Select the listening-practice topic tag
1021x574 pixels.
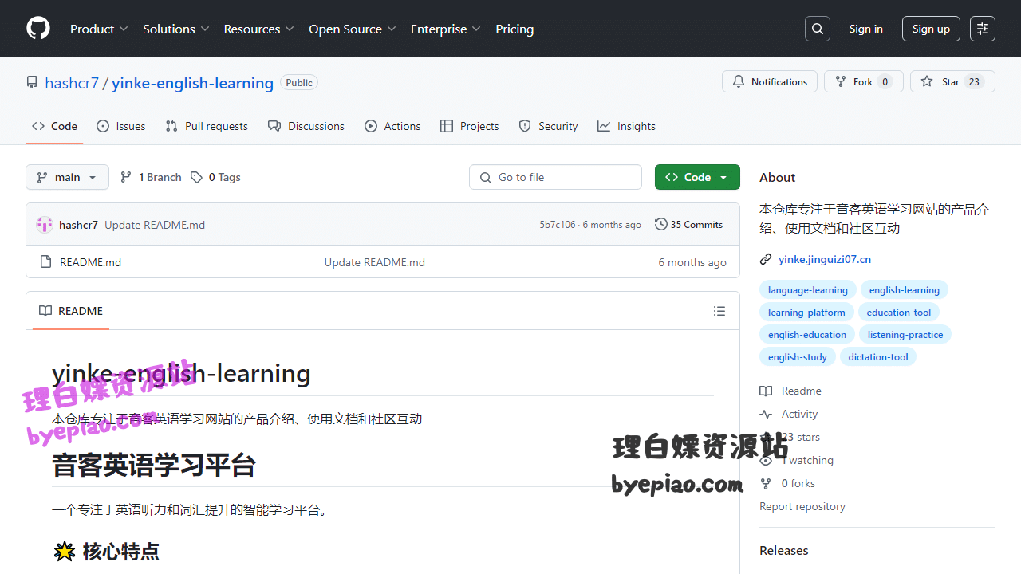click(x=905, y=335)
